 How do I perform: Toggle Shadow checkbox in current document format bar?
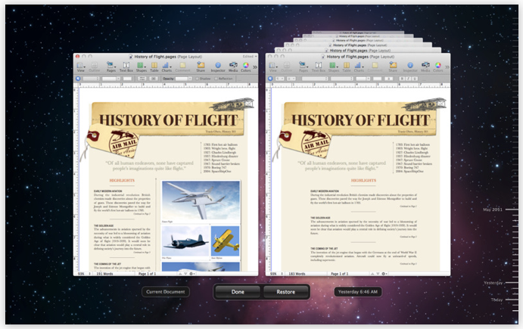[x=198, y=79]
